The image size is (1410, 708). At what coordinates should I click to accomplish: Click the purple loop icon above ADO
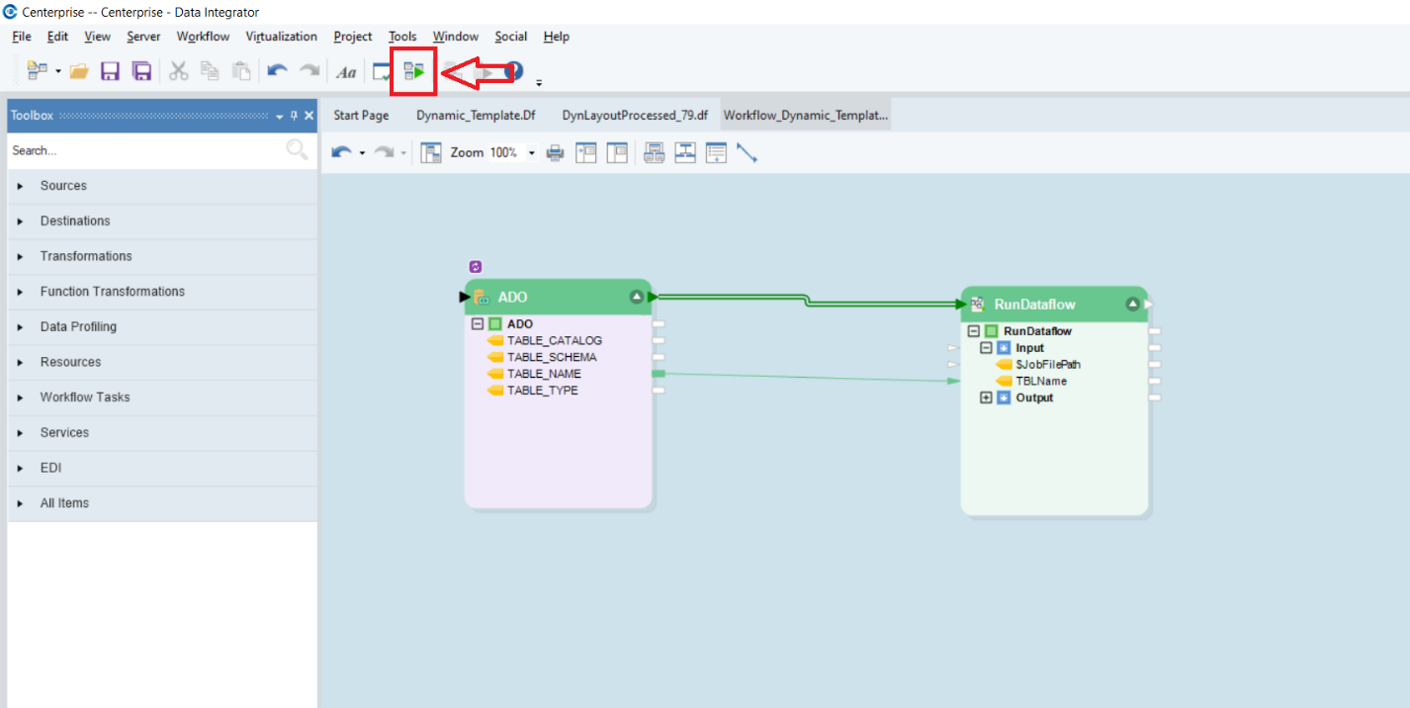point(476,267)
